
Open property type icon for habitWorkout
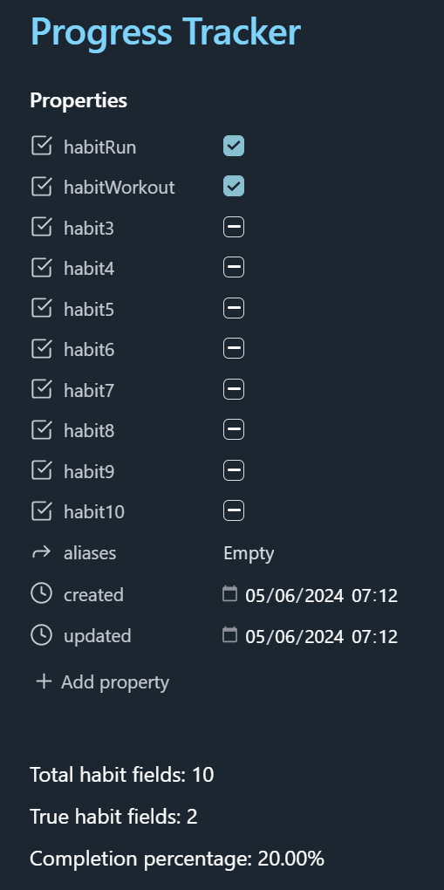[x=42, y=187]
